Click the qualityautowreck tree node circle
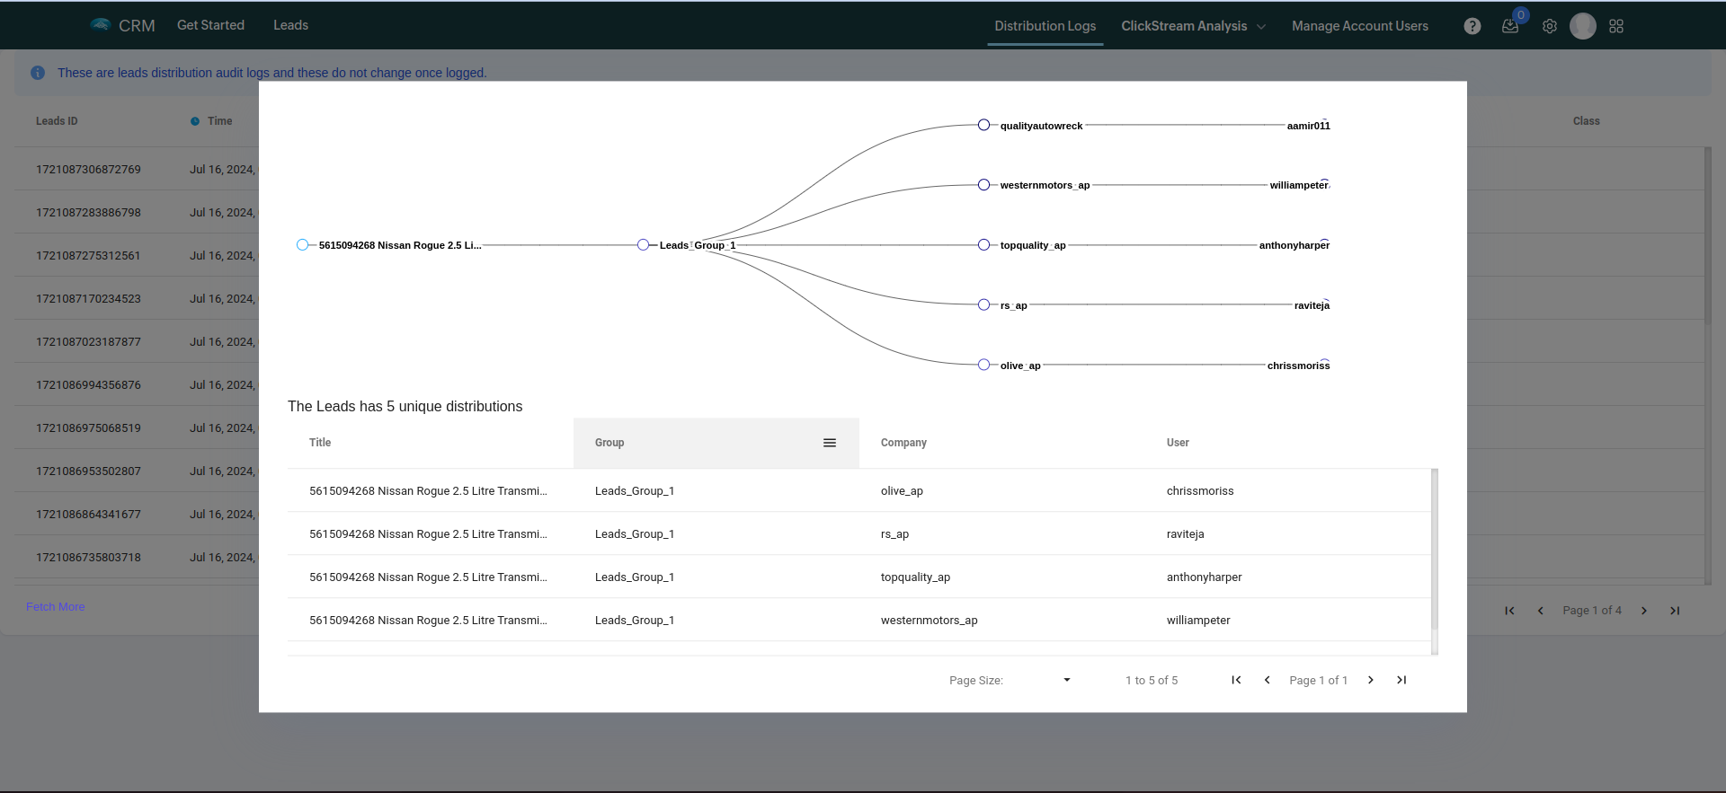 pyautogui.click(x=983, y=125)
